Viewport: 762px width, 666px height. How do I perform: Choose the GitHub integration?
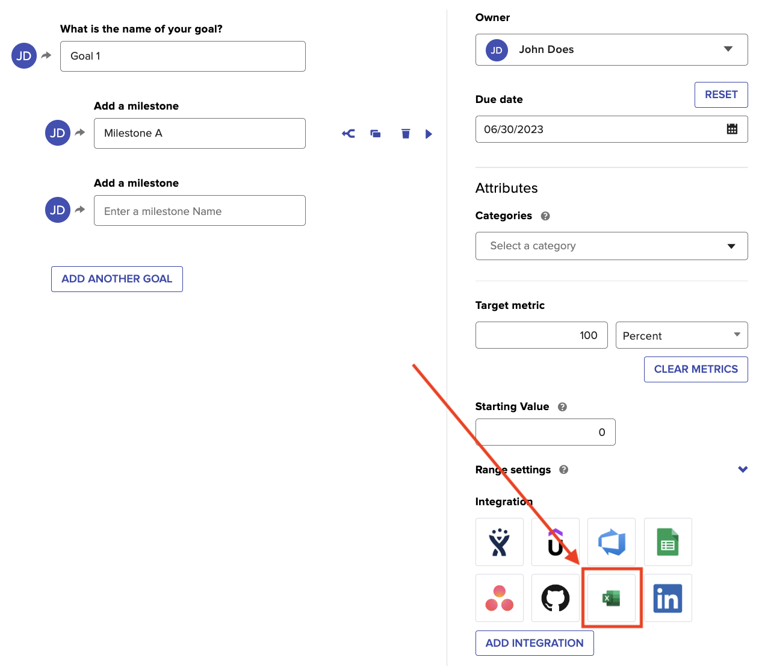click(x=556, y=598)
